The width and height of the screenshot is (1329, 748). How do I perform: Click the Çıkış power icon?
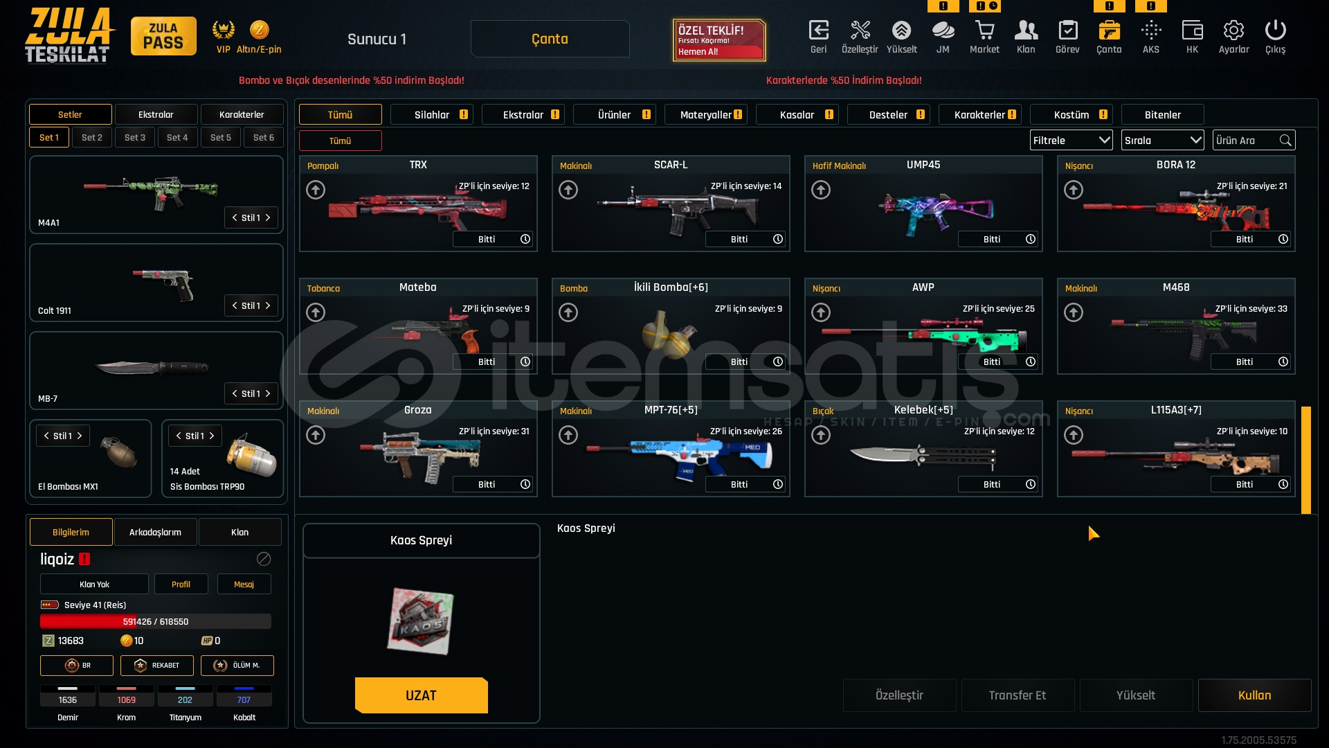(1275, 30)
